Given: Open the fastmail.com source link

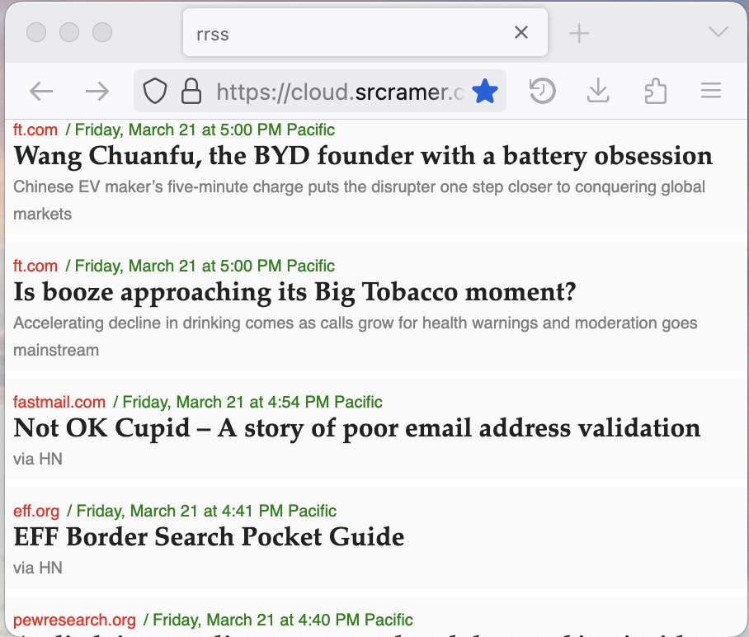Looking at the screenshot, I should tap(59, 402).
